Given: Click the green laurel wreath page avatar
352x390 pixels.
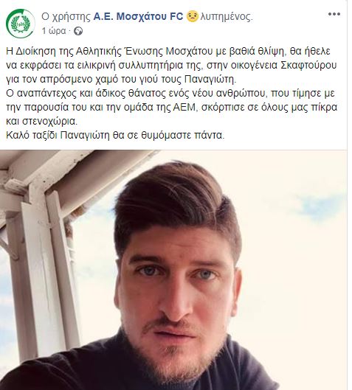Looking at the screenshot, I should [x=21, y=24].
